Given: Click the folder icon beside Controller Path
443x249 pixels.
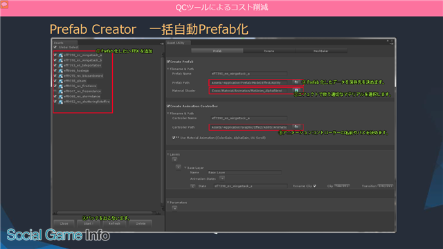Looking at the screenshot, I should tap(296, 127).
